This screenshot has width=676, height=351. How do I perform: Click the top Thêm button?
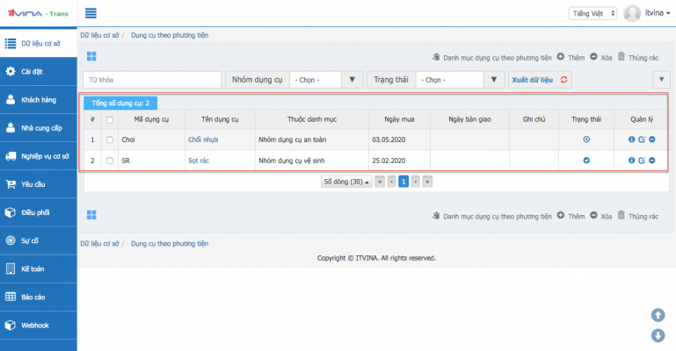point(571,57)
